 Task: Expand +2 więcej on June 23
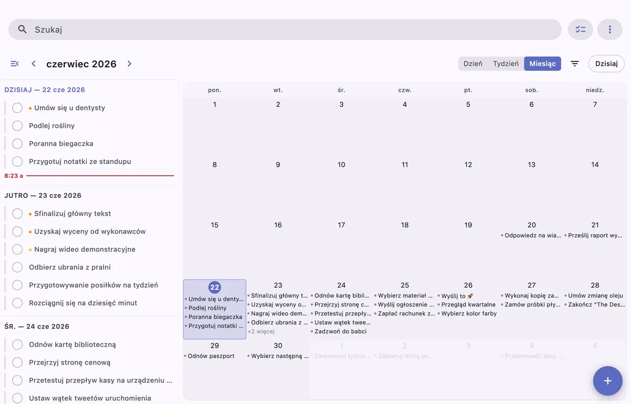[261, 331]
